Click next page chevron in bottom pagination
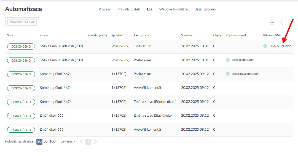The height and width of the screenshot is (156, 298). [x=95, y=142]
